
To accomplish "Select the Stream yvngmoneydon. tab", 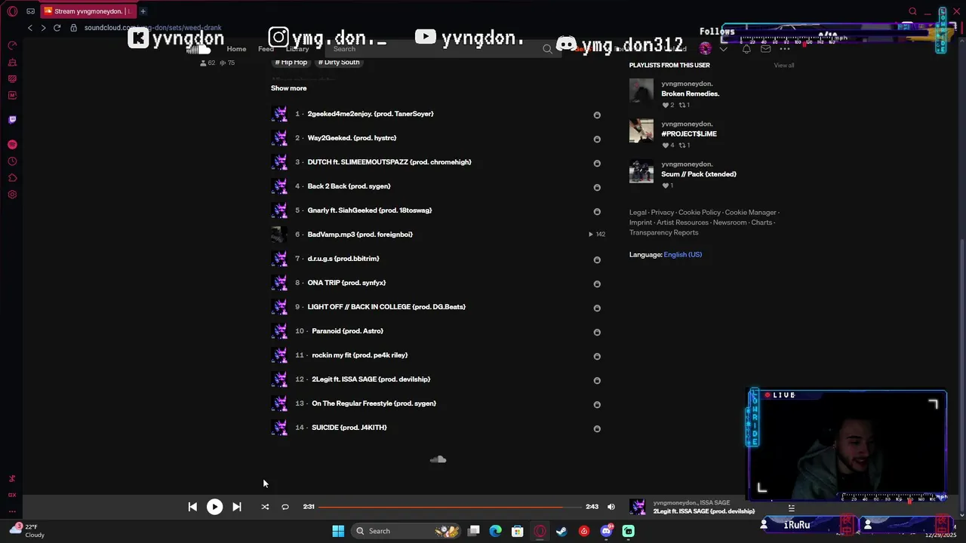I will click(88, 11).
